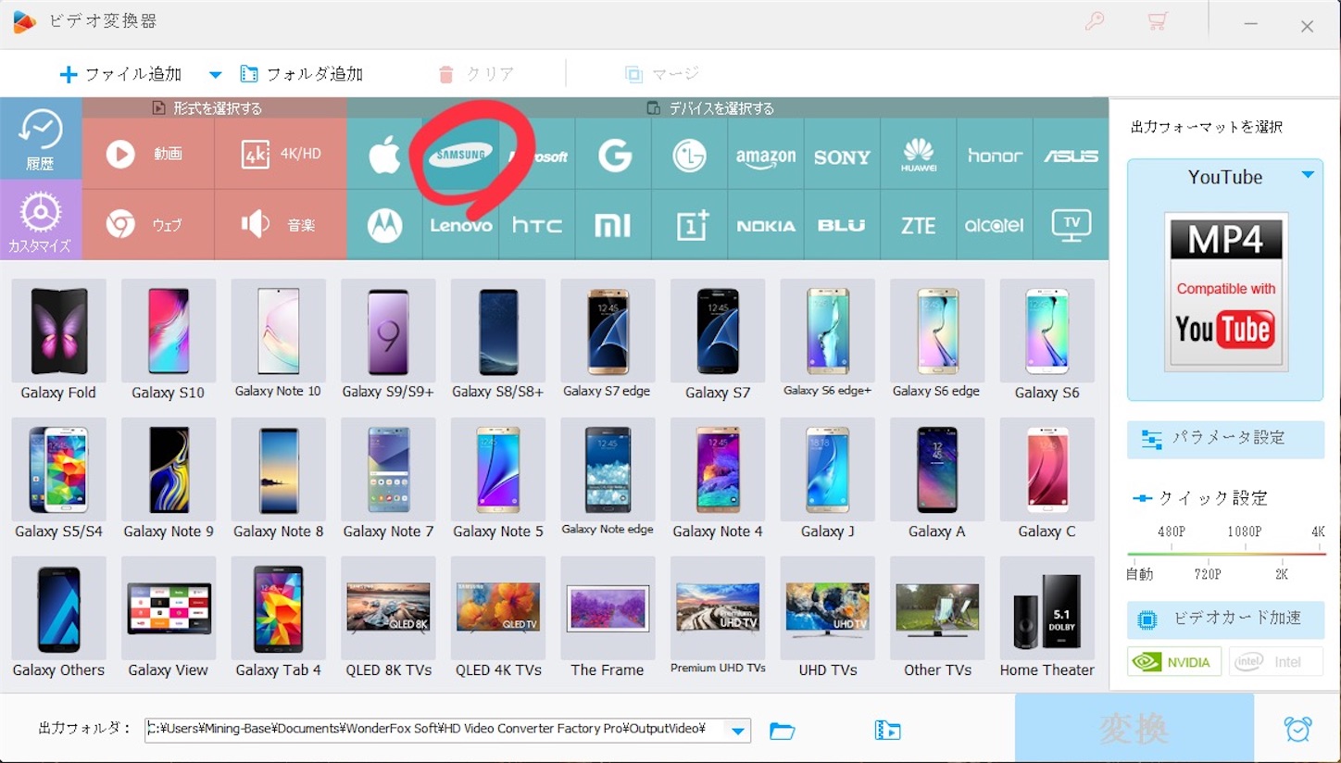1341x763 pixels.
Task: Click the key registration icon
Action: 1095,21
